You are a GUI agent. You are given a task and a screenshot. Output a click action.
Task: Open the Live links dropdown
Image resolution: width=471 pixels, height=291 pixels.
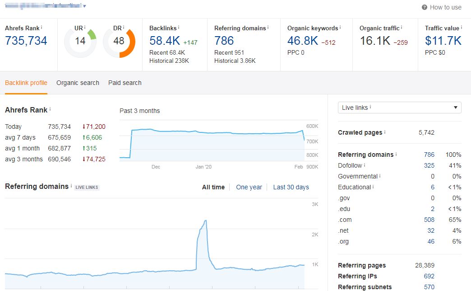(400, 108)
